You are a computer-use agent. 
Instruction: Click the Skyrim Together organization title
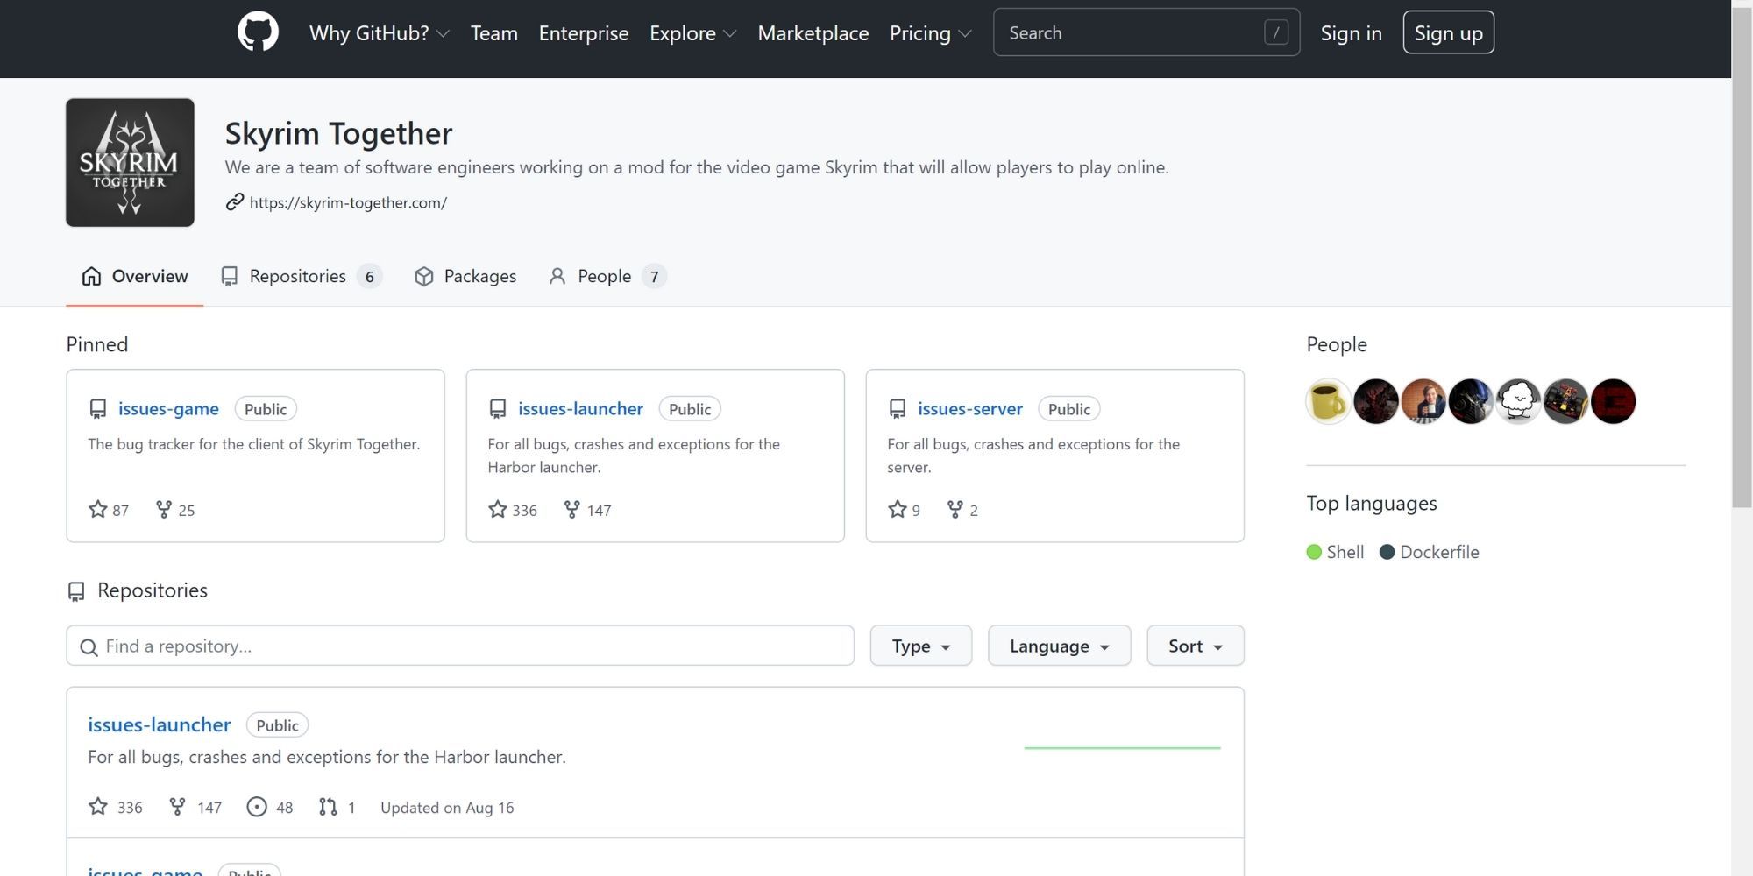(x=338, y=133)
